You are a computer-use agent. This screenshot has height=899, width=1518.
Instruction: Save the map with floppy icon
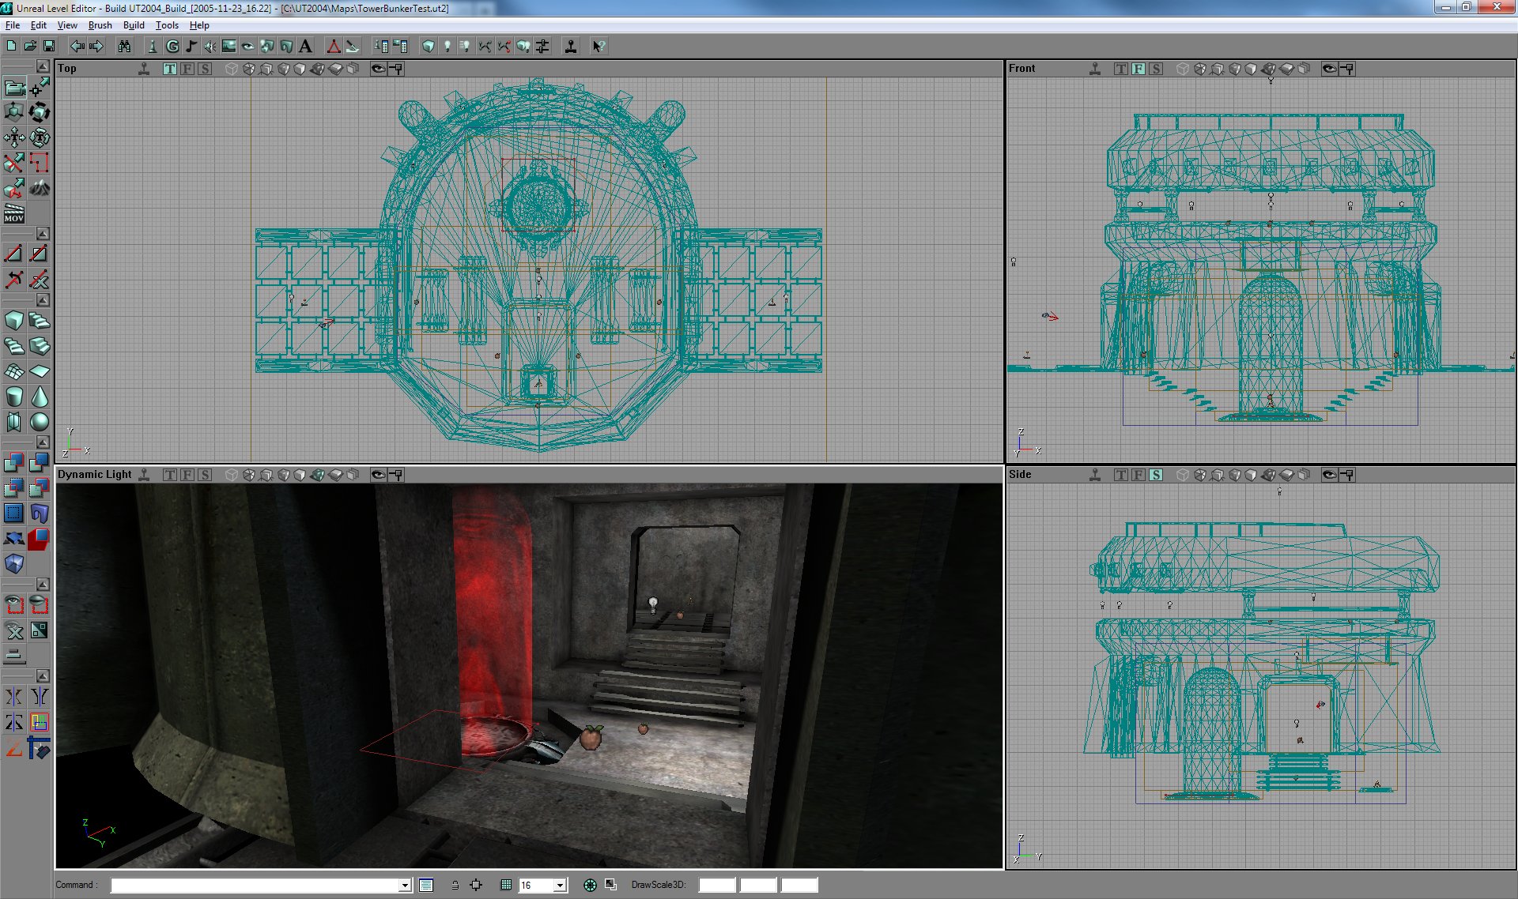click(x=48, y=47)
